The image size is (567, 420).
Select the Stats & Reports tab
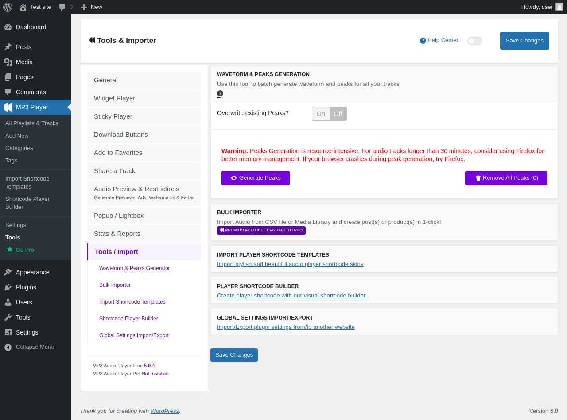coord(144,234)
